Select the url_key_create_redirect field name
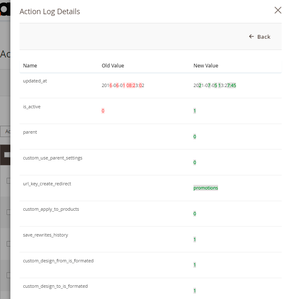This screenshot has height=299, width=285. (x=47, y=184)
